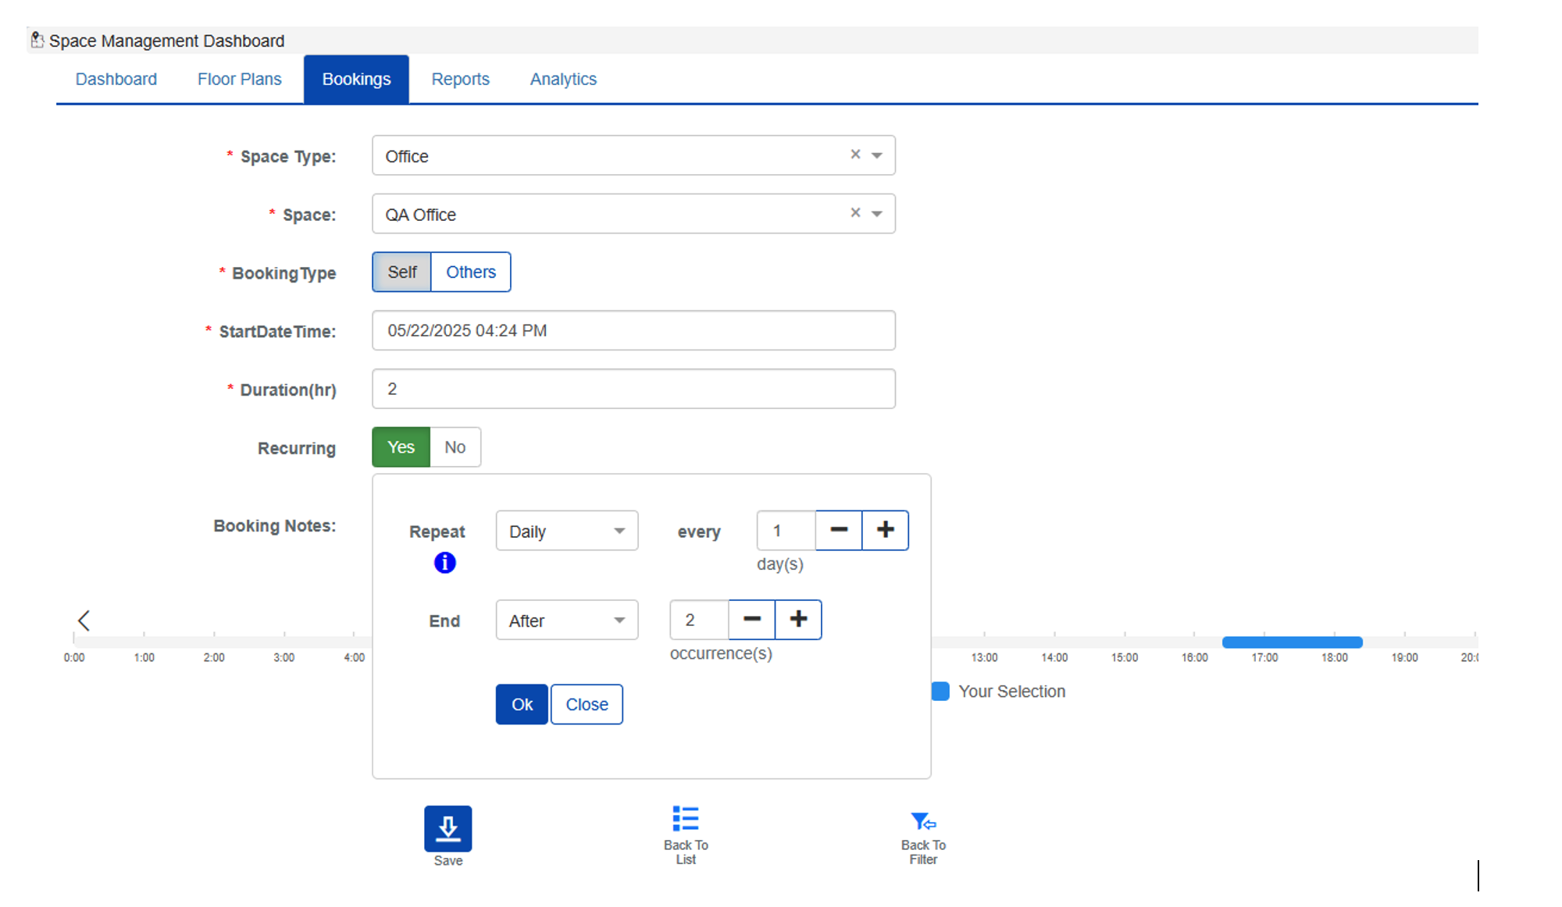Decrease the occurrence(s) count

tap(752, 620)
